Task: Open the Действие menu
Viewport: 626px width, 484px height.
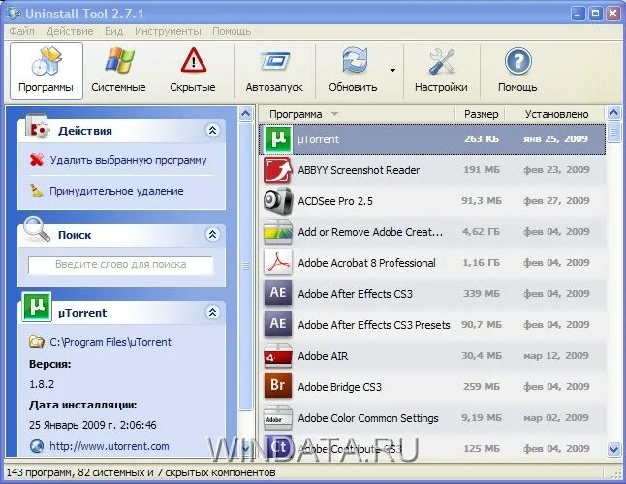Action: (x=70, y=31)
